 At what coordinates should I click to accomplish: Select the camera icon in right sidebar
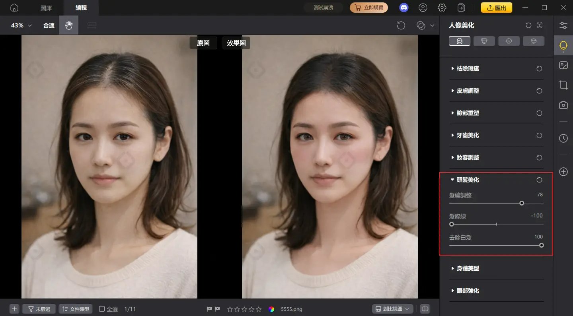[x=563, y=105]
